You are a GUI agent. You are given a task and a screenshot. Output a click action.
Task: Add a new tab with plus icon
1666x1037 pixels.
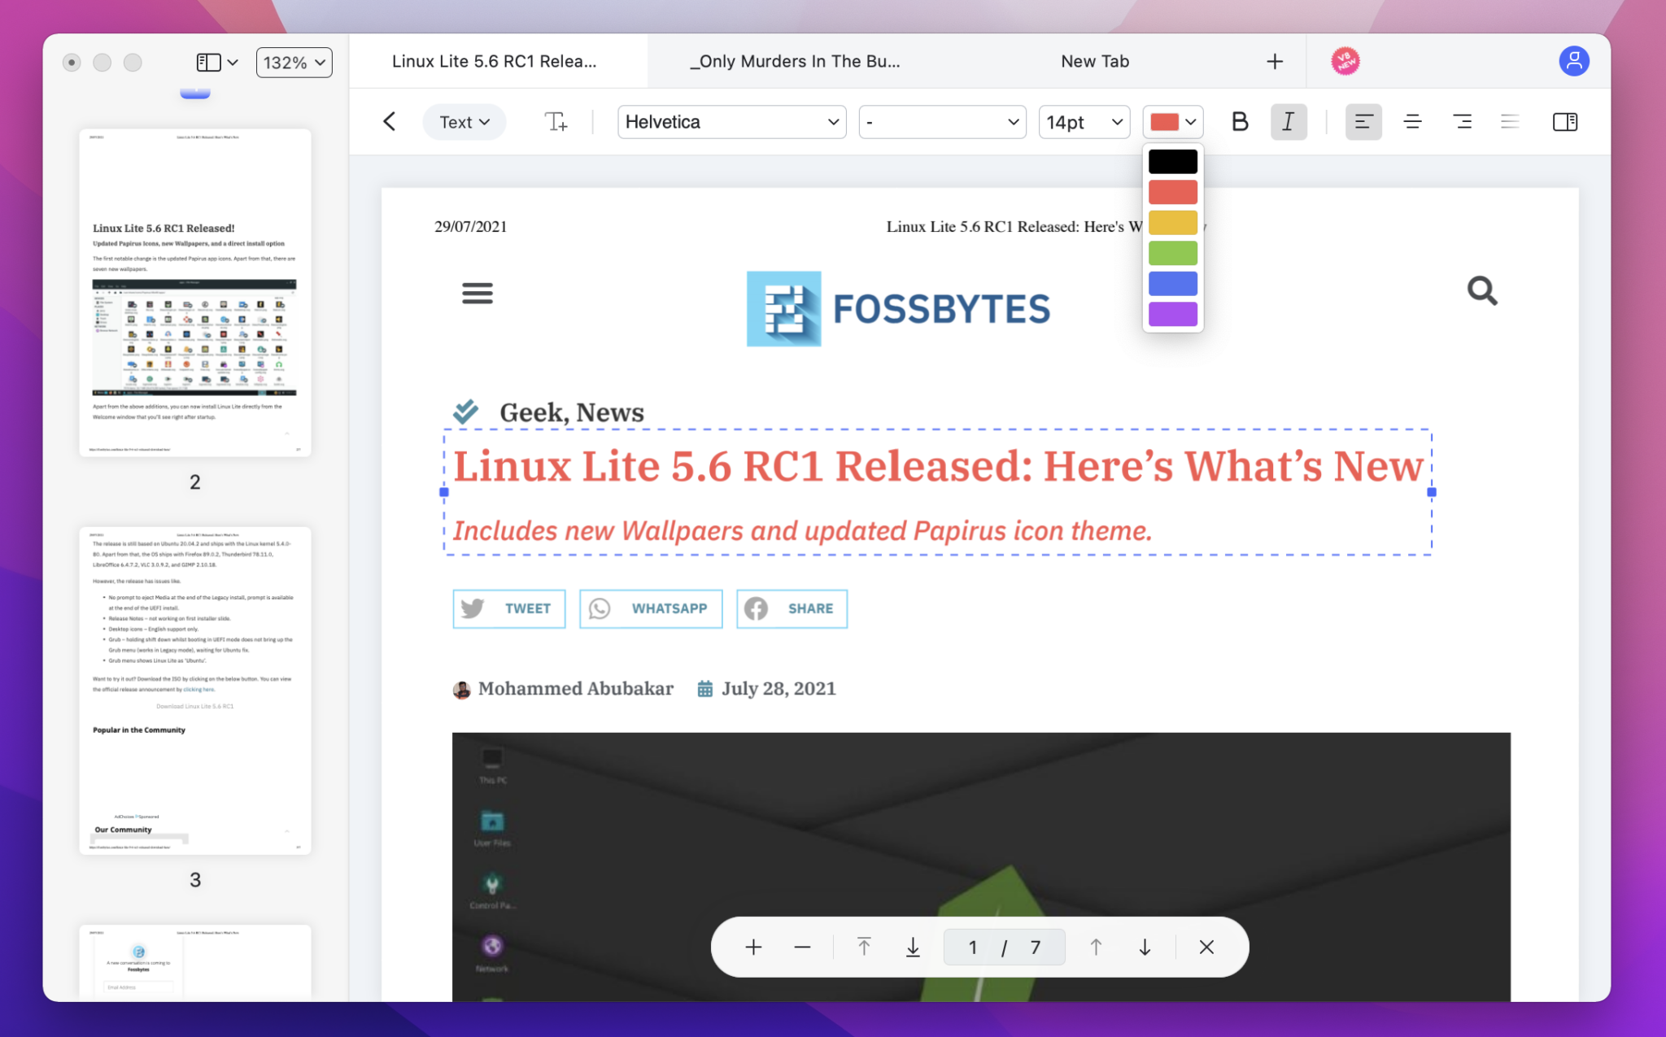click(1275, 61)
